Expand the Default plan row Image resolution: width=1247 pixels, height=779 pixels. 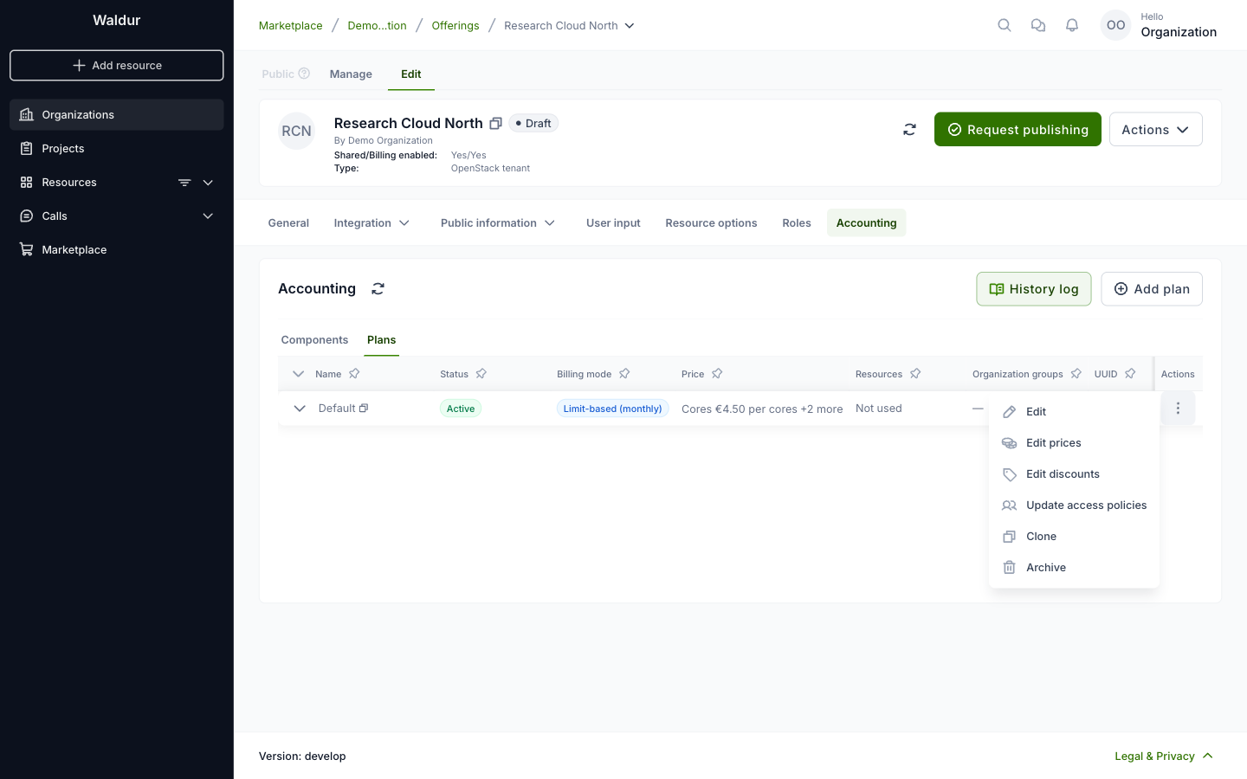pos(300,409)
